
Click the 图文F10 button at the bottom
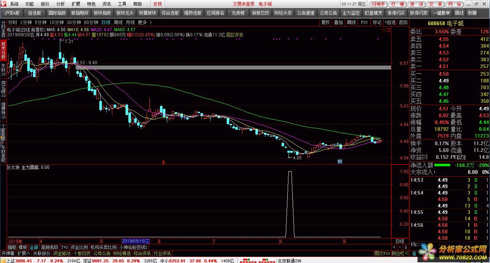click(x=382, y=253)
